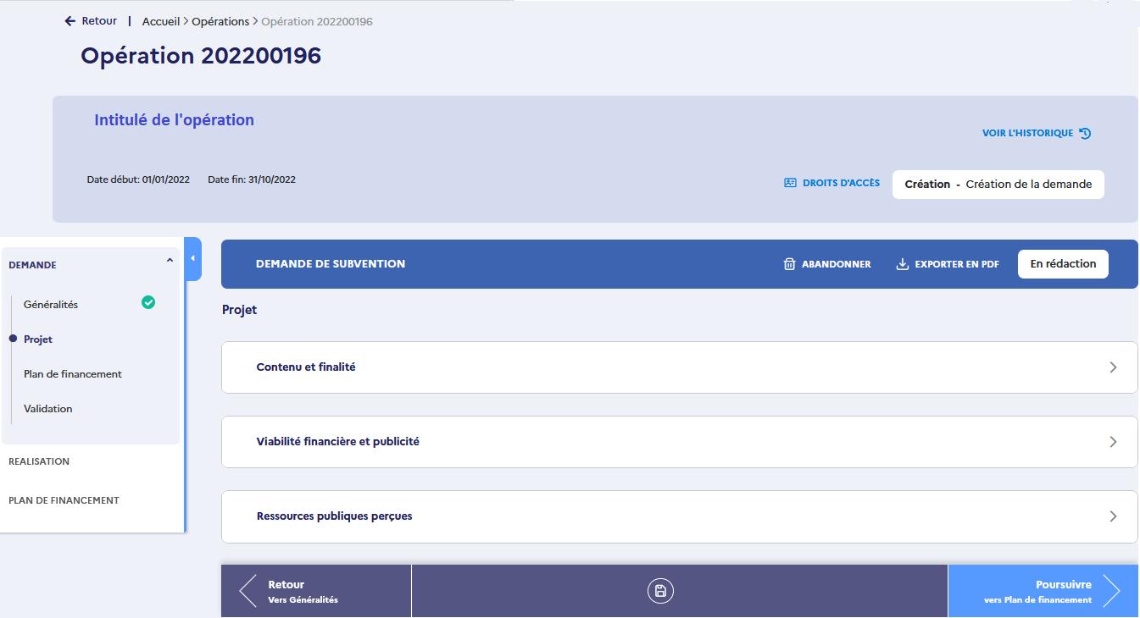Screen dimensions: 1140x618
Task: Expand the Contenu et finalité section
Action: coord(679,367)
